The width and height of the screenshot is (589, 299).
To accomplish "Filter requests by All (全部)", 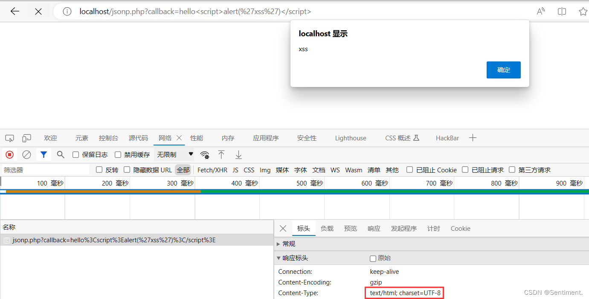I will [x=183, y=170].
